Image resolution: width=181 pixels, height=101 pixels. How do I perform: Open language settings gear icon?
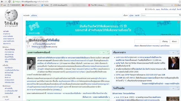pyautogui.click(x=19, y=97)
